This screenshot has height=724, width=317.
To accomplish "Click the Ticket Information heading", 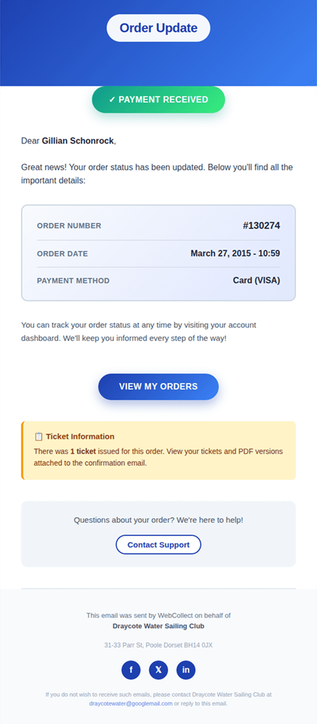I will 80,437.
